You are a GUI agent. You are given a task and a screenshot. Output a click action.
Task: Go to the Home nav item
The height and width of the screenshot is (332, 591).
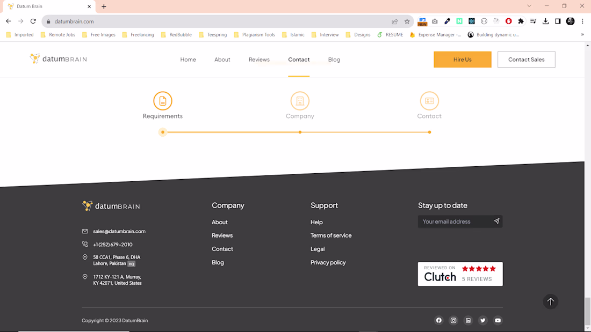click(188, 60)
